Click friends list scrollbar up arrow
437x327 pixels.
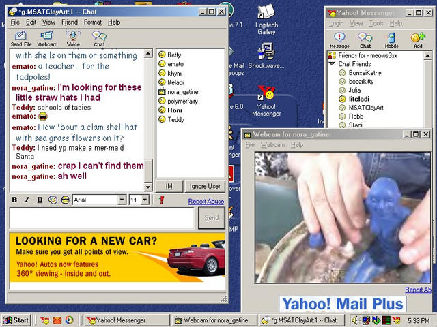(427, 56)
